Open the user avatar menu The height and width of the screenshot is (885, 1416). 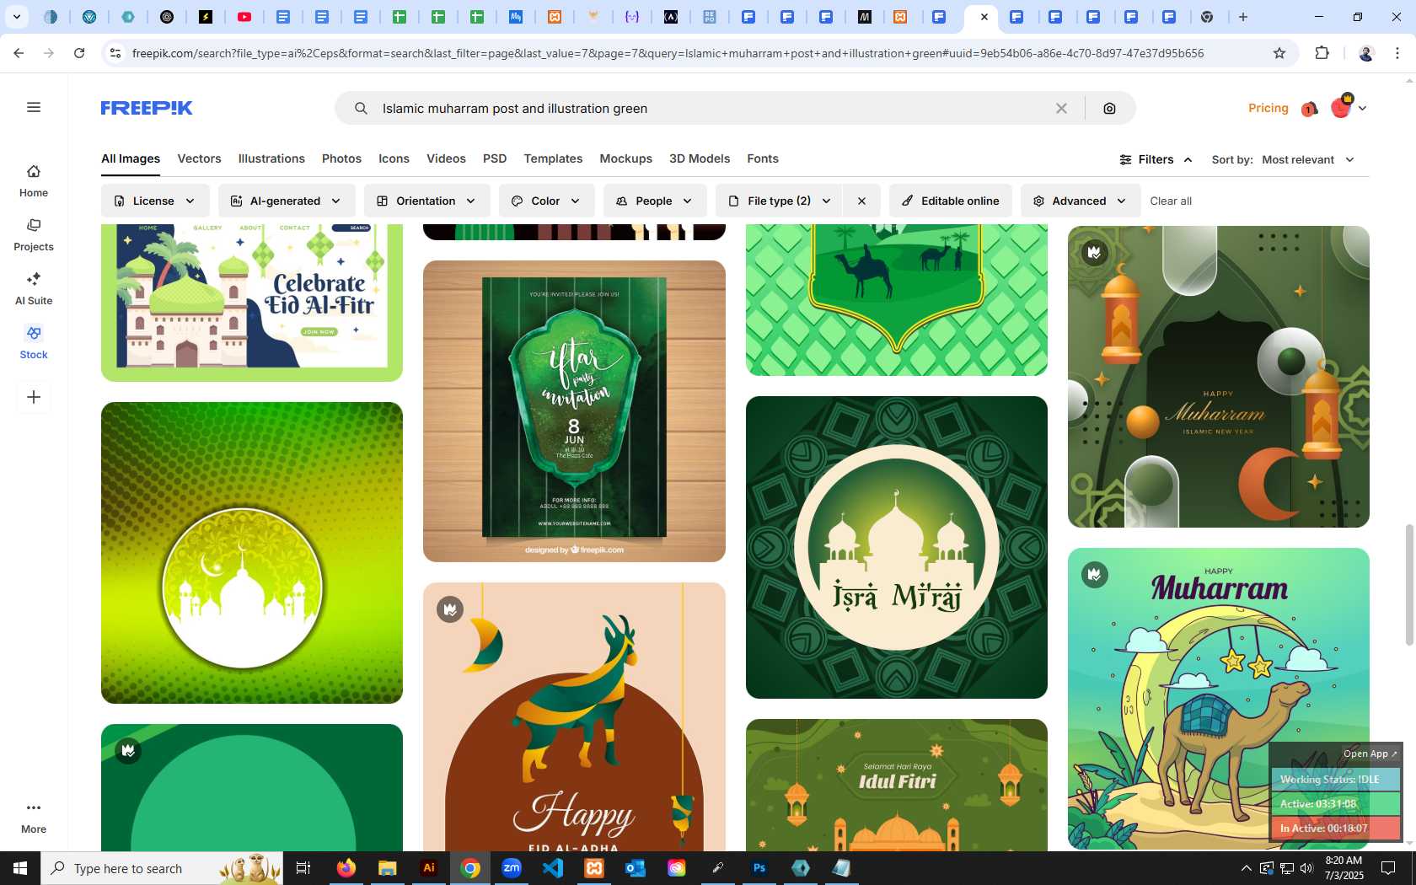pos(1349,108)
